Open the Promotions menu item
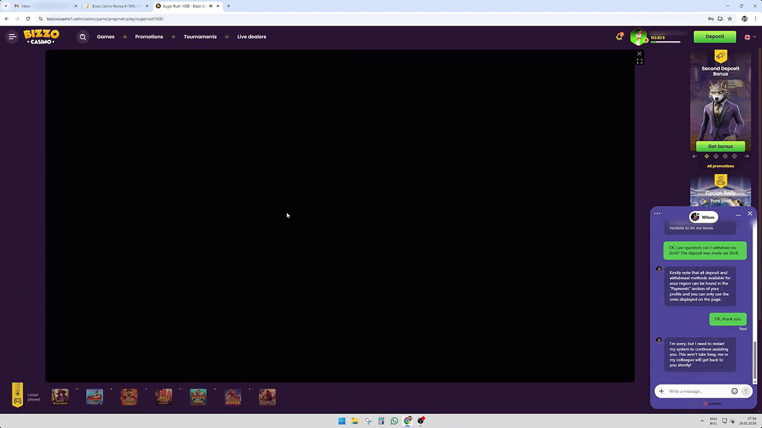This screenshot has height=428, width=762. 149,37
